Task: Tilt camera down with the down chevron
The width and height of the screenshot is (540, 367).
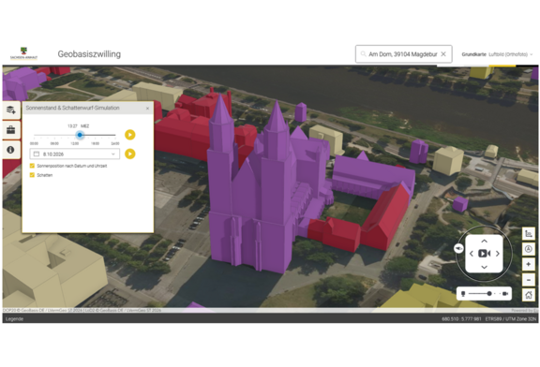Action: (484, 267)
